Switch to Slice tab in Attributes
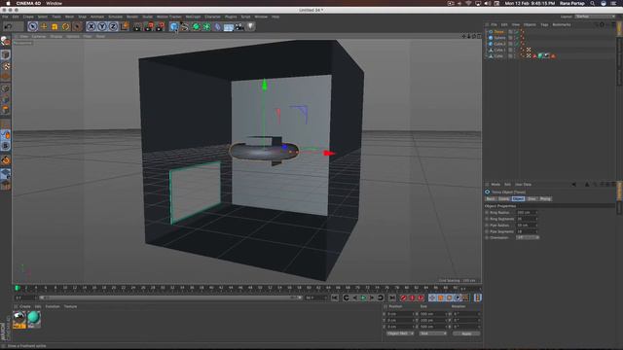The height and width of the screenshot is (350, 623). click(531, 198)
